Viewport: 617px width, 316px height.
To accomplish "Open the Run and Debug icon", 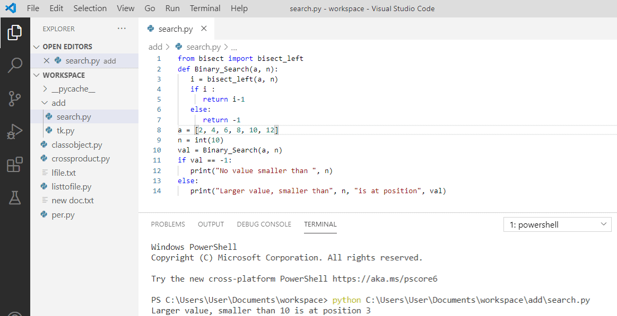I will tap(14, 131).
